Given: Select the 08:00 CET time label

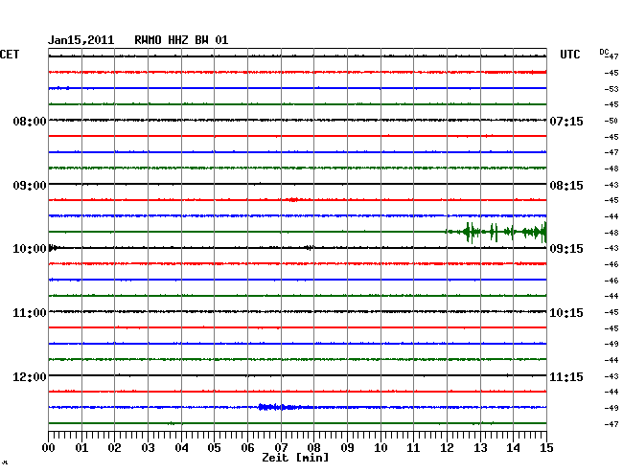Looking at the screenshot, I should [x=30, y=121].
